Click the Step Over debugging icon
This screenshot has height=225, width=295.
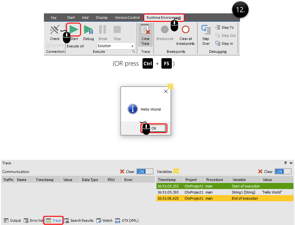[206, 30]
